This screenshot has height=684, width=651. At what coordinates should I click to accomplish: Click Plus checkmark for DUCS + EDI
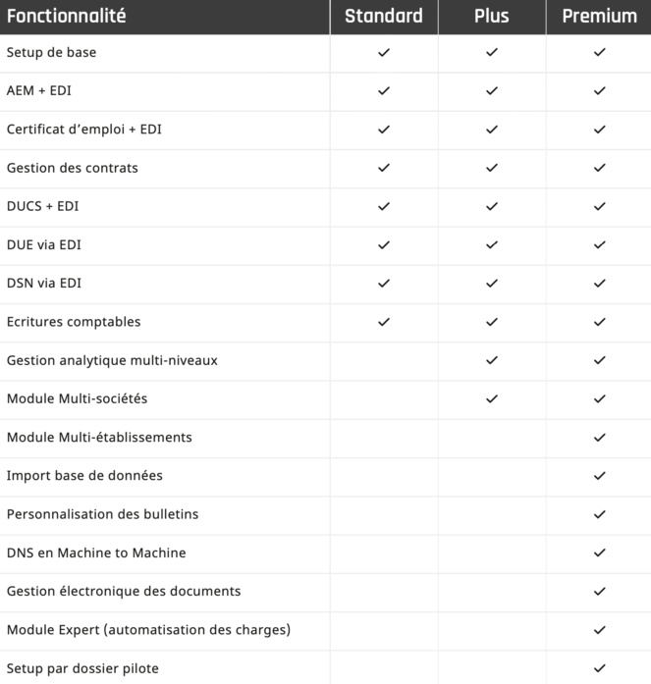click(x=492, y=206)
